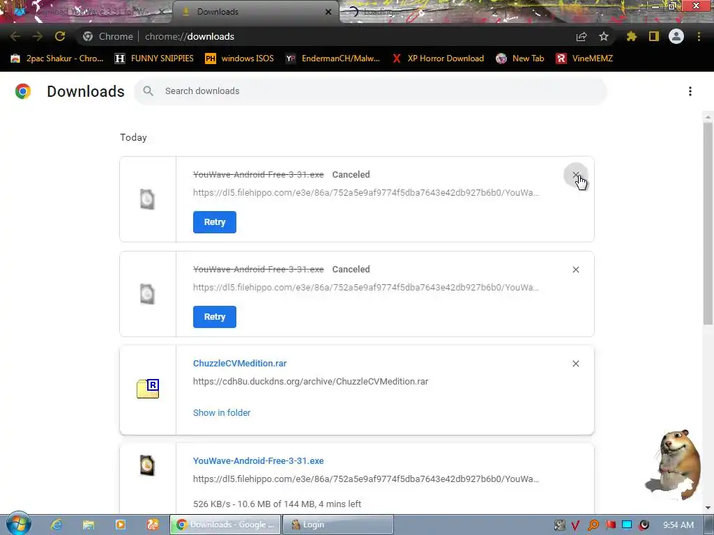The image size is (714, 535).
Task: Remove the second canceled YouWave download from list
Action: pyautogui.click(x=576, y=270)
